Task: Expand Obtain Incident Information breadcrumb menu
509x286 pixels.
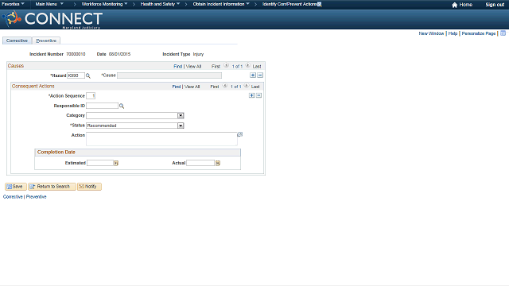Action: tap(221, 4)
